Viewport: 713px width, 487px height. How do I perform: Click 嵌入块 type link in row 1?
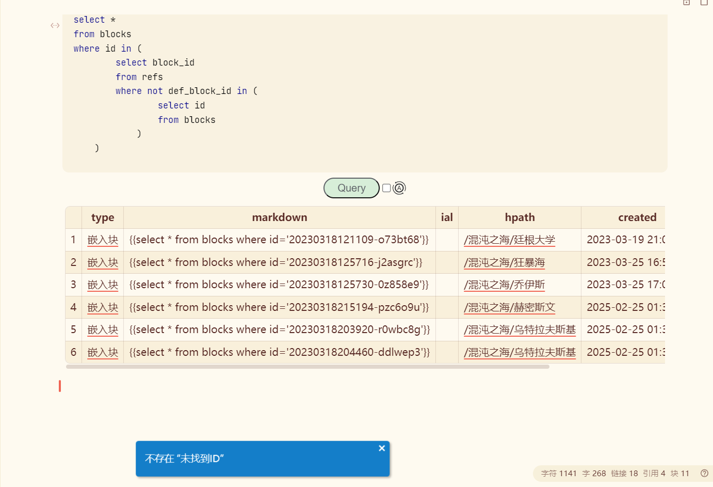tap(103, 240)
